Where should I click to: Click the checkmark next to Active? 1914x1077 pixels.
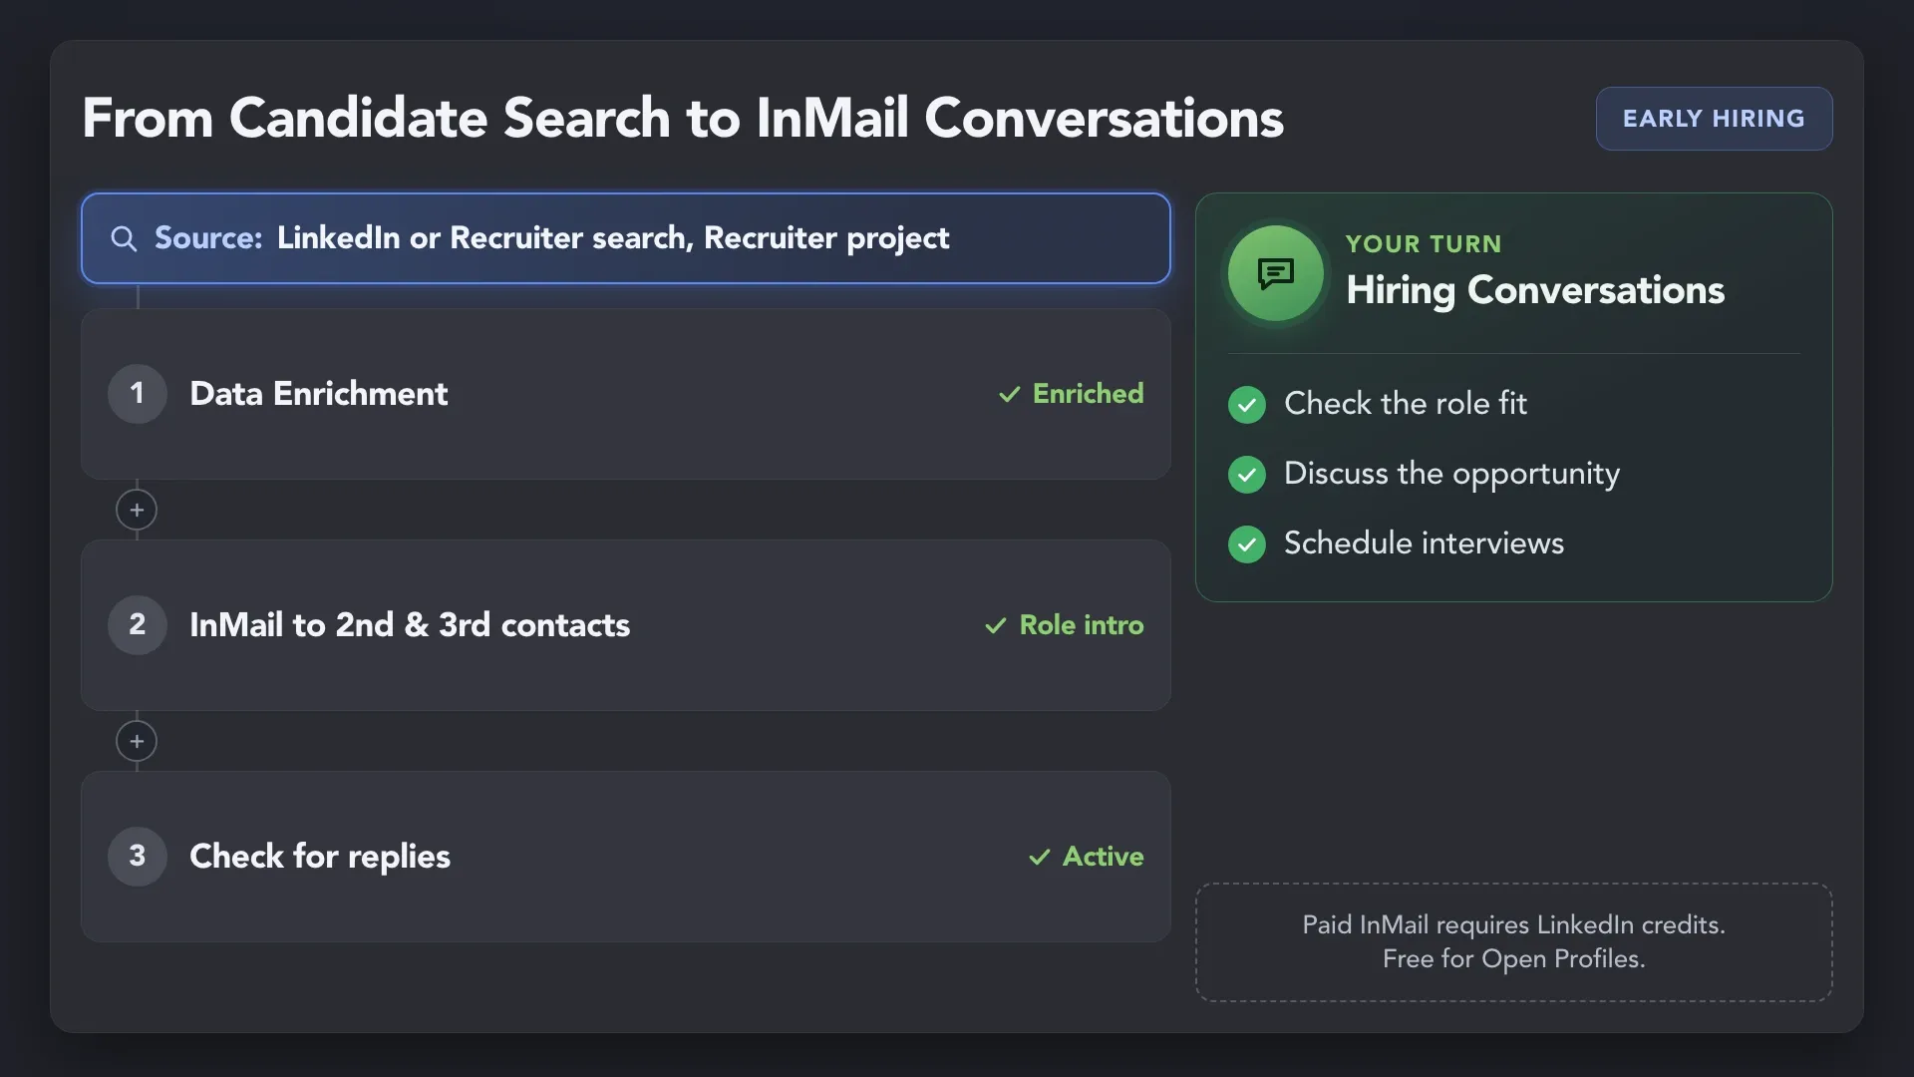pos(1040,858)
